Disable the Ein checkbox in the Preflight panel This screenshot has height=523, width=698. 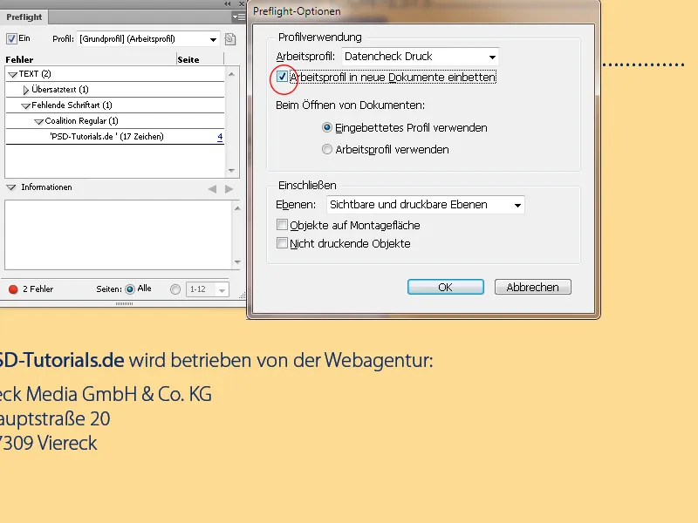[x=10, y=38]
